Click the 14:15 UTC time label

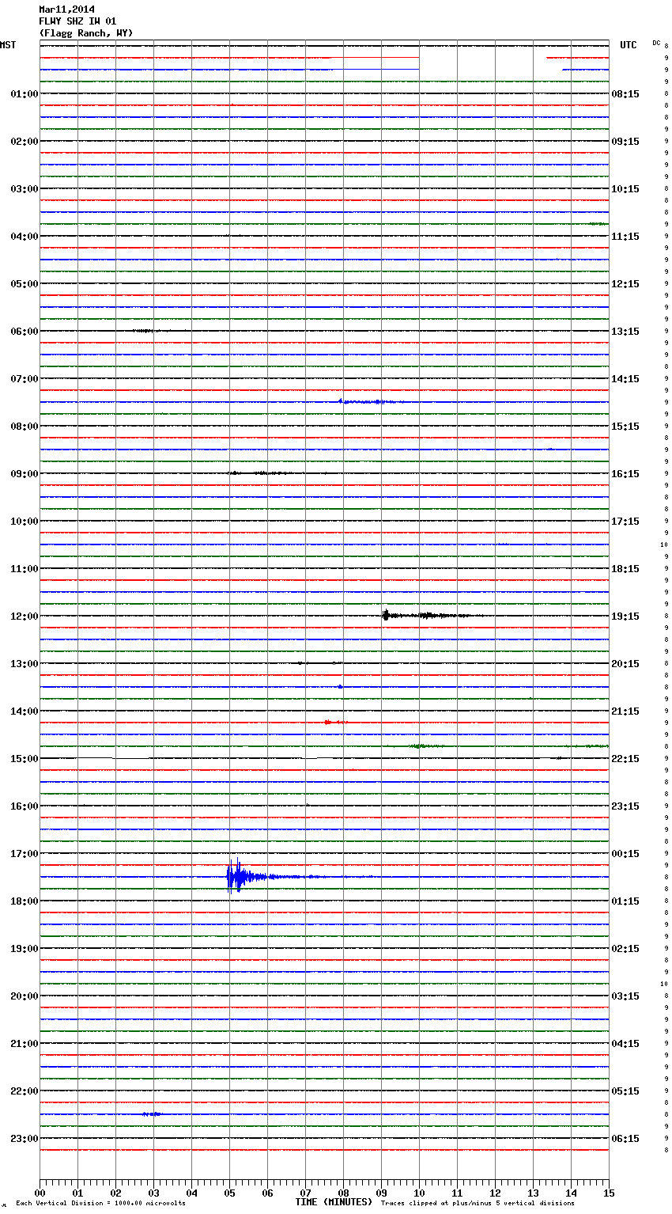pyautogui.click(x=625, y=379)
